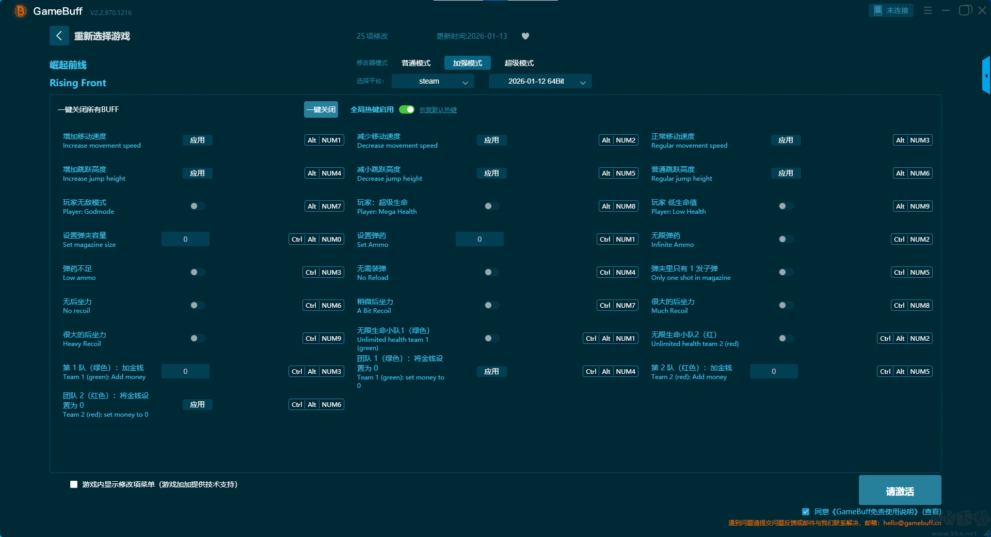
Task: Open the 2026-01-12 64Bit version dropdown
Action: (x=540, y=81)
